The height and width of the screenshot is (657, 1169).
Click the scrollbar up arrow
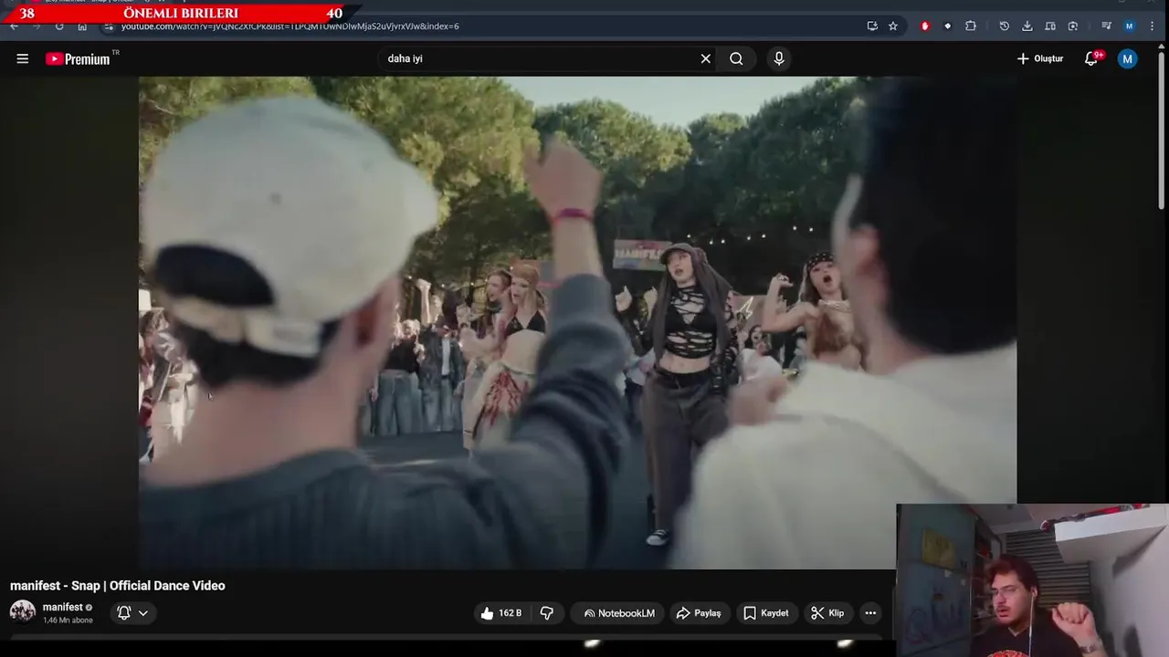tap(1162, 46)
